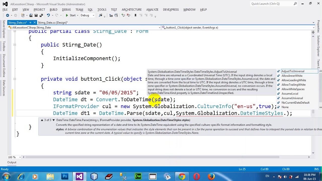Image resolution: width=322 pixels, height=181 pixels.
Task: Comment out the selected lines icon
Action: coord(123,15)
